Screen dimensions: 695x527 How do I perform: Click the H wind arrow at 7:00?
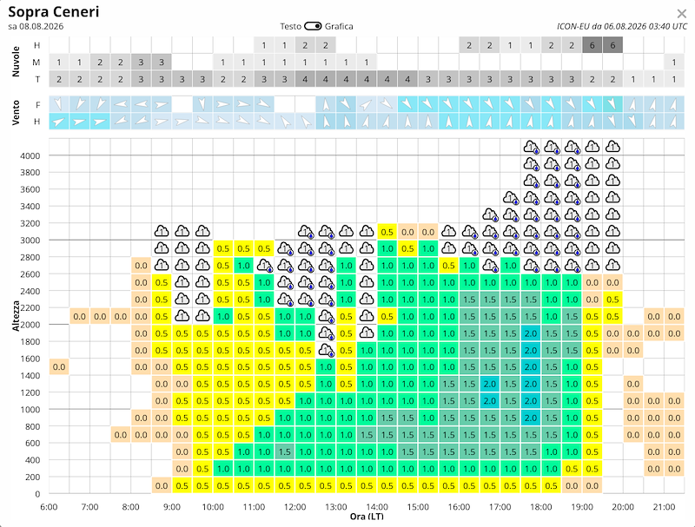[x=100, y=122]
